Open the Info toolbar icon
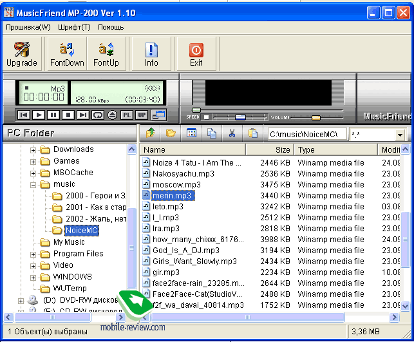 coord(151,54)
